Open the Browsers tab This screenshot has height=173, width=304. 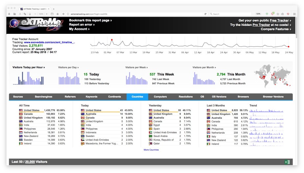[x=243, y=97]
